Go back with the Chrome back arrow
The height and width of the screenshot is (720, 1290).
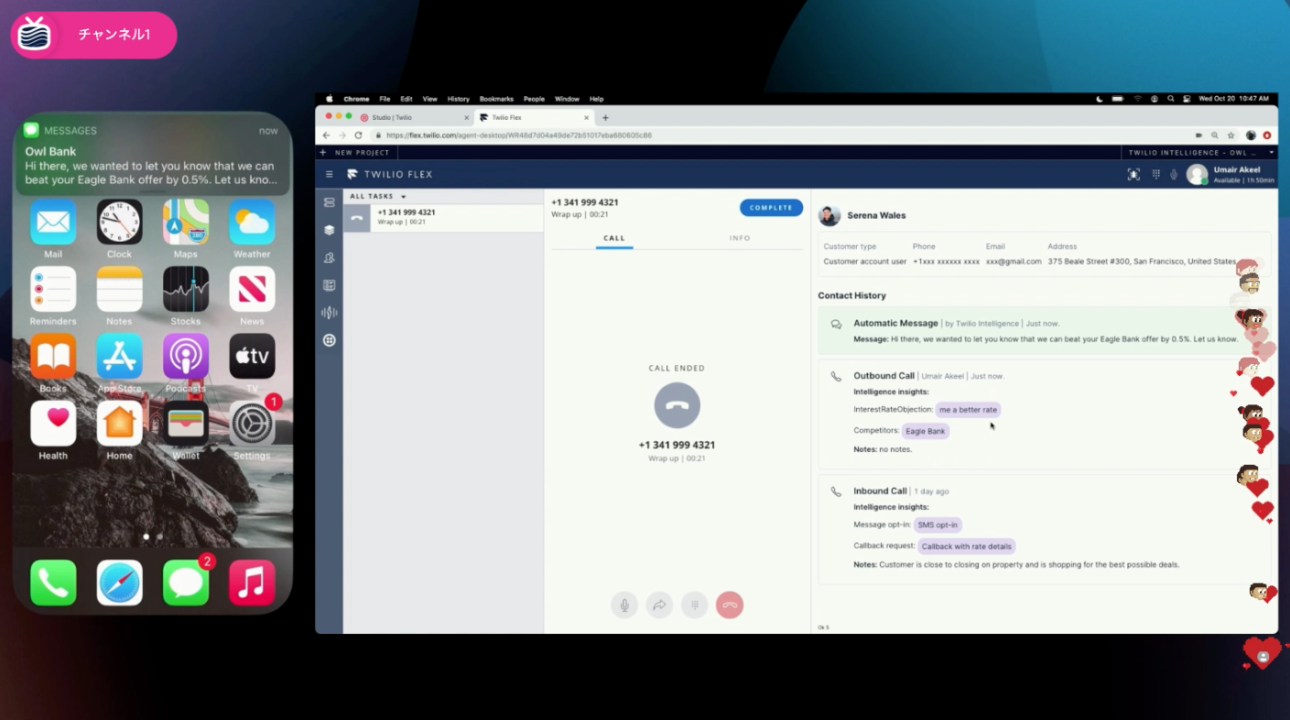click(327, 134)
